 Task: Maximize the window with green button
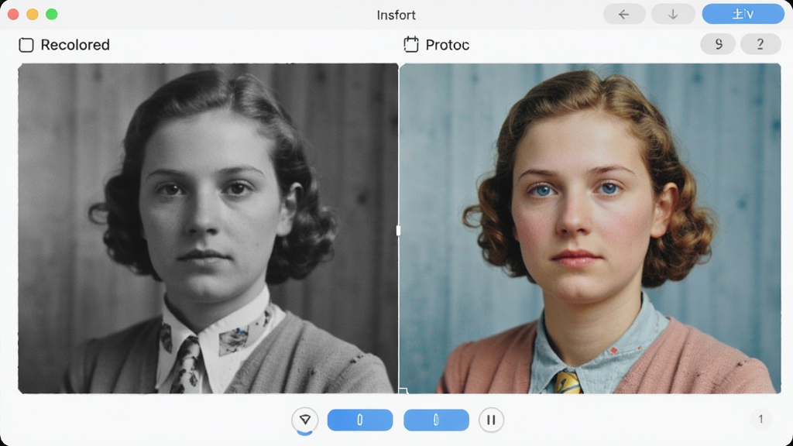(52, 14)
